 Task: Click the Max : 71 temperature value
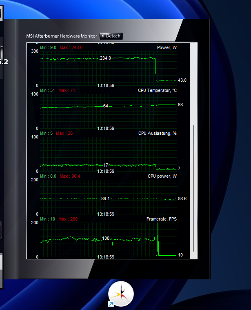(67, 90)
